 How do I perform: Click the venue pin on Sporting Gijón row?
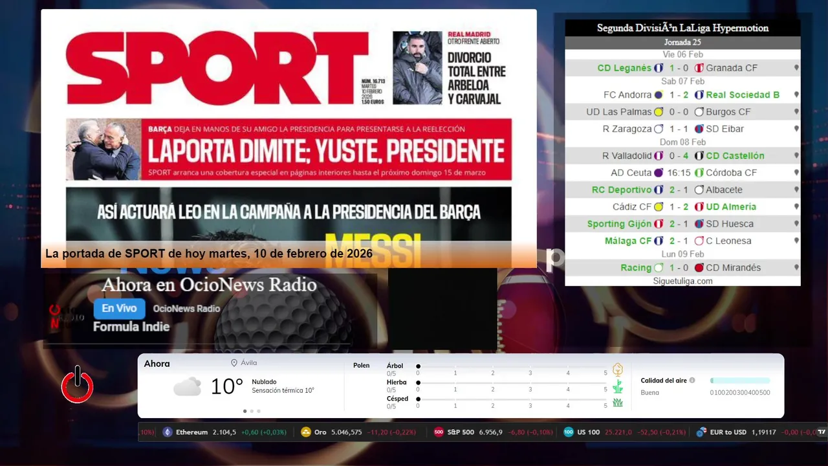click(x=796, y=224)
